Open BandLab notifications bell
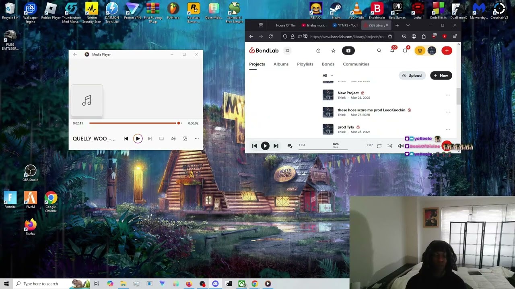The height and width of the screenshot is (289, 515). [x=392, y=51]
